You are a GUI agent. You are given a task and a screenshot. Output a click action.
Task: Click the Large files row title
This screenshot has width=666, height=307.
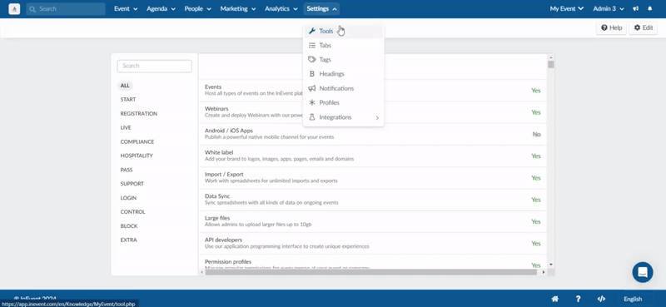pos(217,218)
